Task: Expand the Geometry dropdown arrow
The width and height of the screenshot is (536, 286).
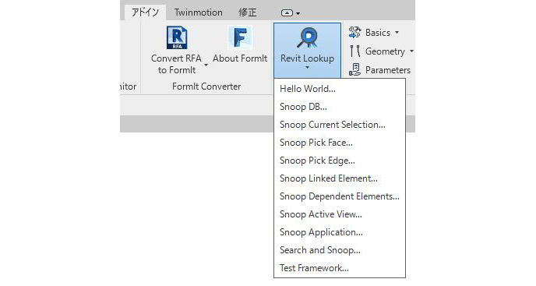Action: point(411,51)
